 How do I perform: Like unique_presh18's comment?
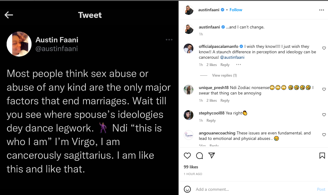324,90
